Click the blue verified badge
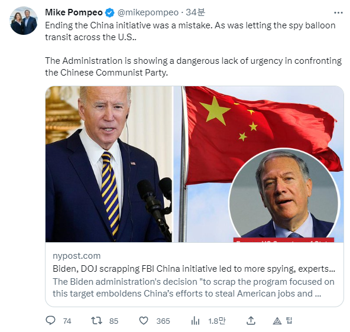Viewport: 350px width, 332px height. coord(110,13)
